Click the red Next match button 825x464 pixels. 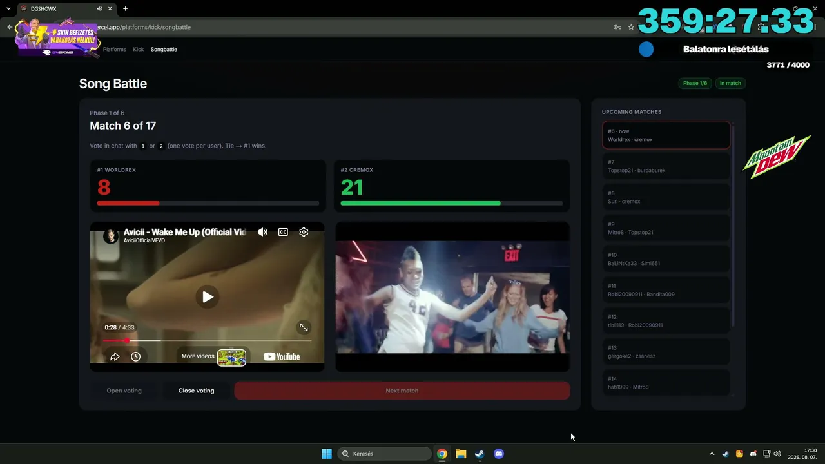click(x=402, y=391)
